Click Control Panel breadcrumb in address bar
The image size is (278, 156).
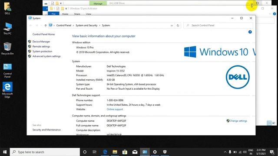point(64,26)
